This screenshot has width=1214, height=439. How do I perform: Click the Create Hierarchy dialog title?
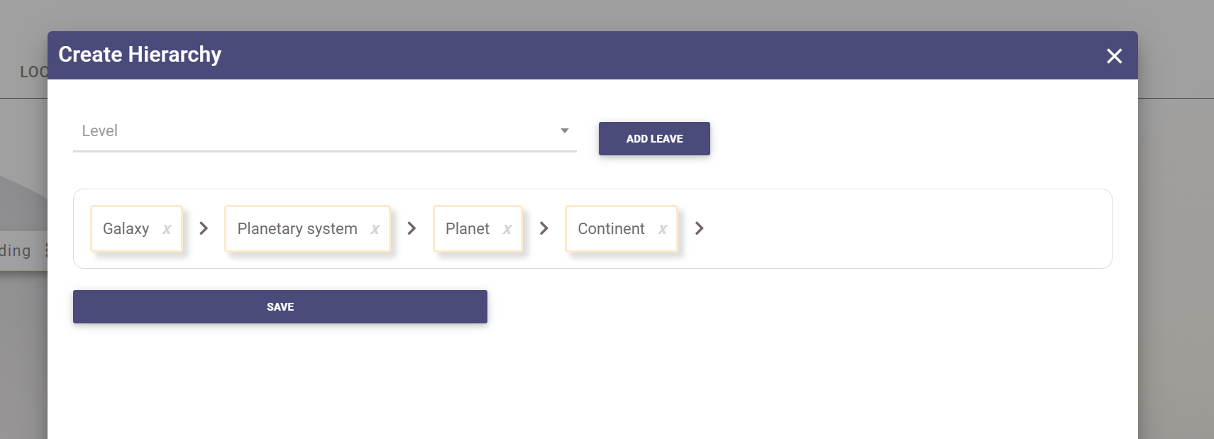tap(140, 55)
